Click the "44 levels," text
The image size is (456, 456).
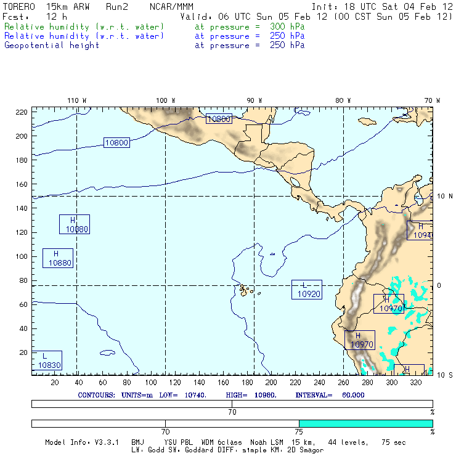pos(348,442)
